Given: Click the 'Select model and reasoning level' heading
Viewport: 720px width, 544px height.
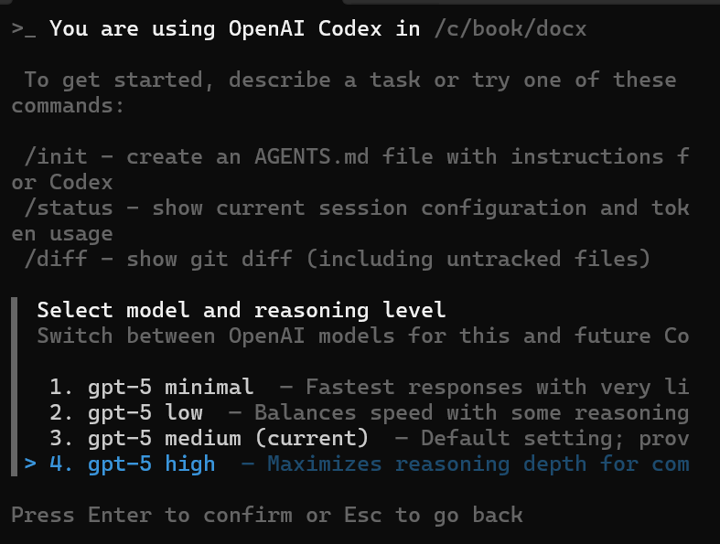Looking at the screenshot, I should tap(241, 311).
